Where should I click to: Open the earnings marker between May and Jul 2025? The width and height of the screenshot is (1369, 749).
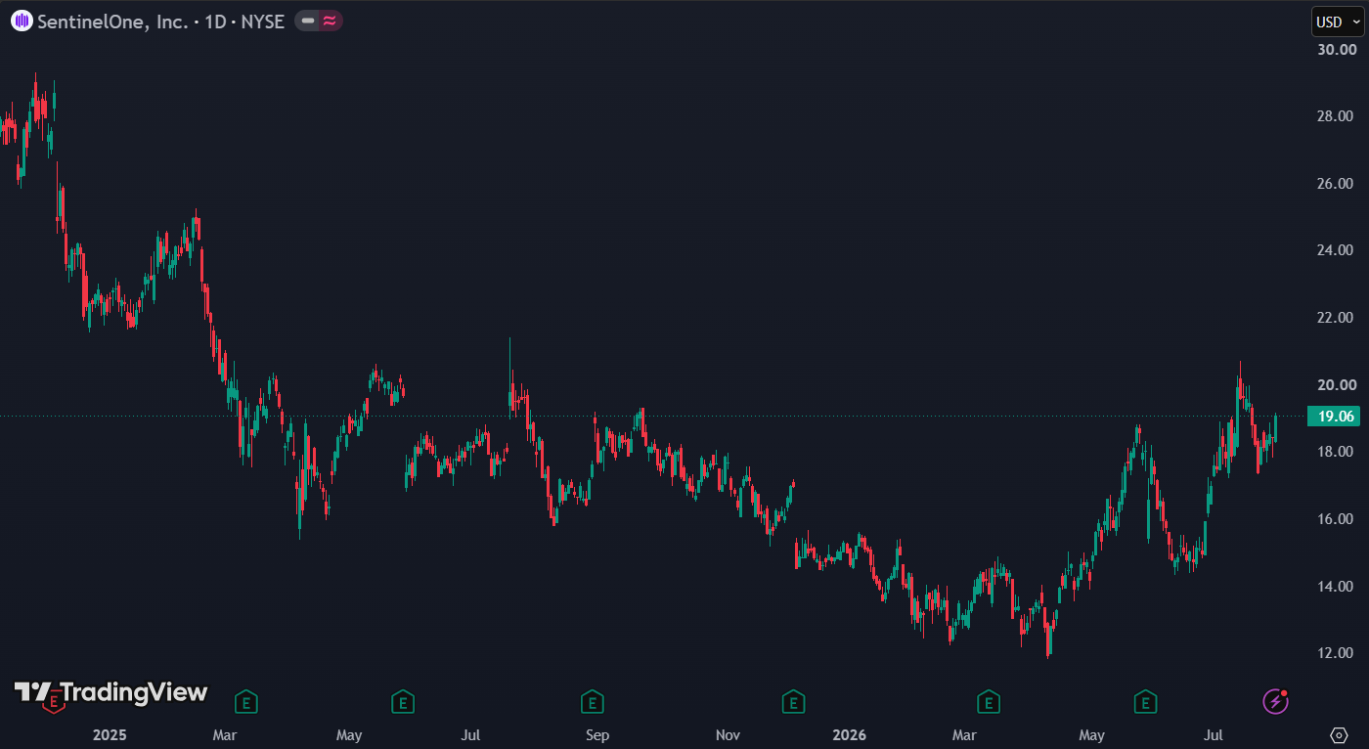click(x=402, y=700)
